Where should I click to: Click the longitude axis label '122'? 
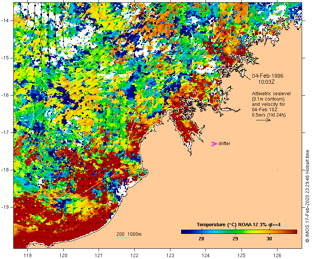click(x=135, y=256)
